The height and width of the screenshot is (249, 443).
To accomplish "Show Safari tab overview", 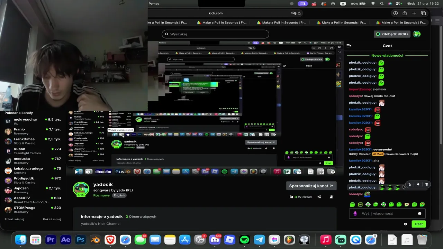I will pos(423,13).
